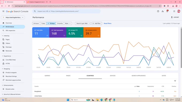
Task: Toggle the Total impressions checkbox
Action: [x=52, y=30]
